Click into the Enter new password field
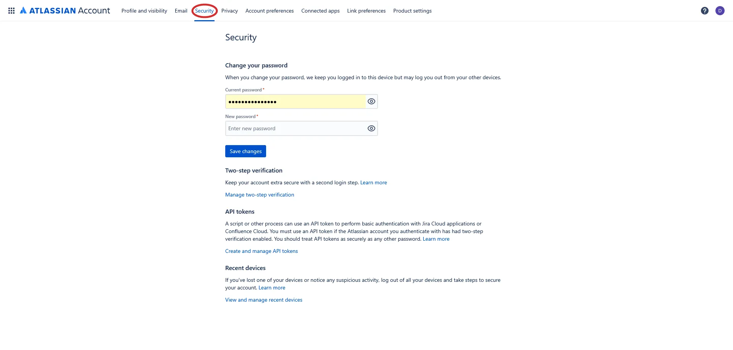This screenshot has width=733, height=350. tap(295, 129)
